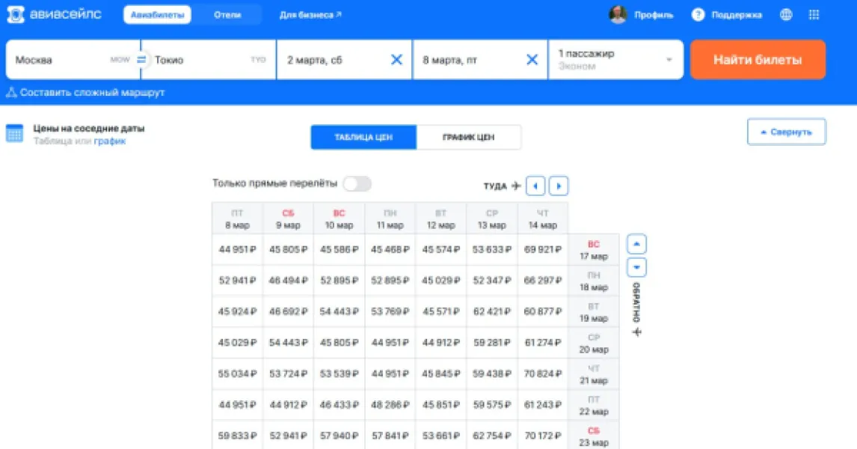The width and height of the screenshot is (857, 449).
Task: Select the 69 921 ₽ price cell
Action: click(x=543, y=249)
